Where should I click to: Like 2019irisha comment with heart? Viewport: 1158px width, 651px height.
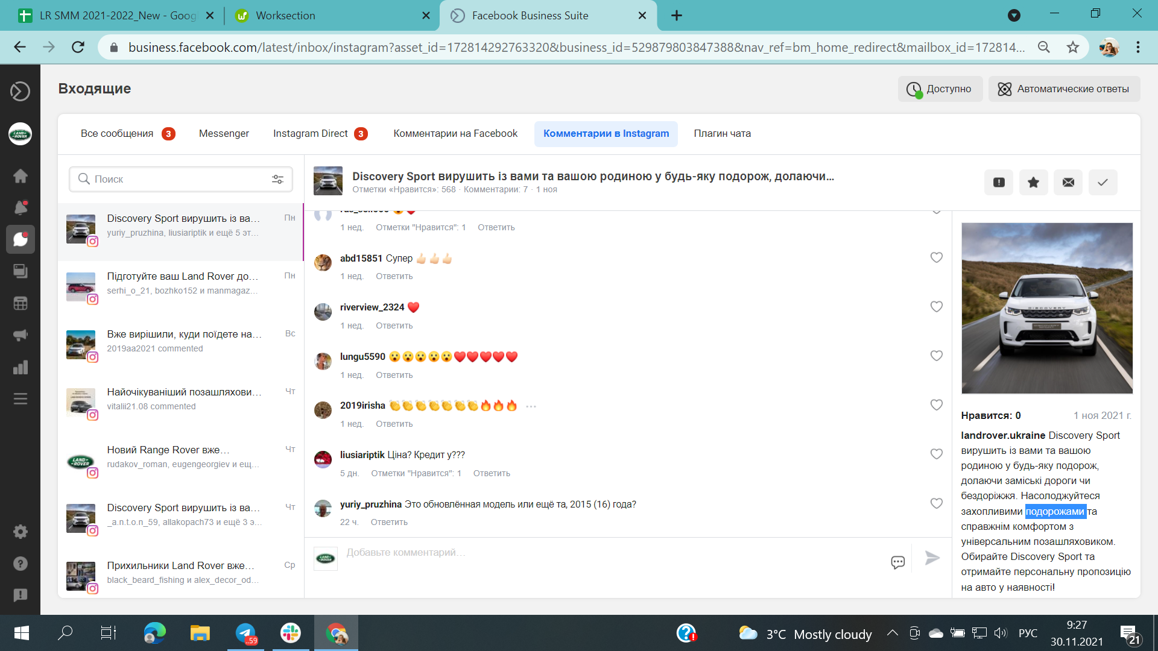[x=936, y=405]
